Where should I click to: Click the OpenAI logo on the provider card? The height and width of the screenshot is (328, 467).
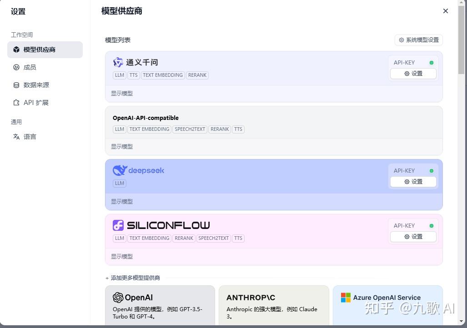pos(117,298)
